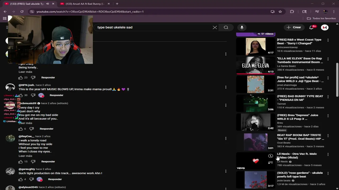
Task: Dislike the @garaughty comment
Action: pos(32,179)
